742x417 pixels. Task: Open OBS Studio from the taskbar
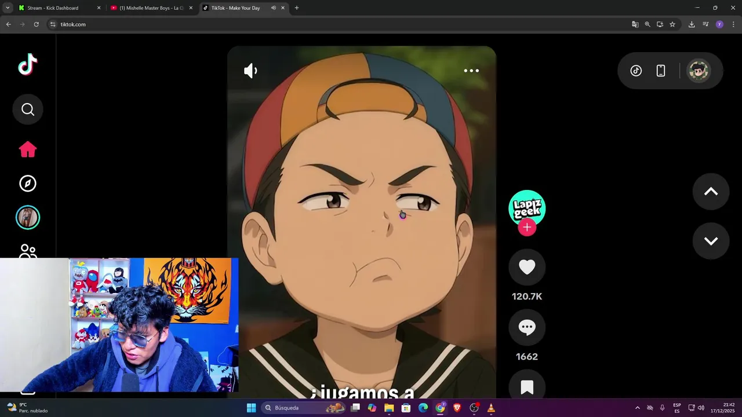(474, 408)
